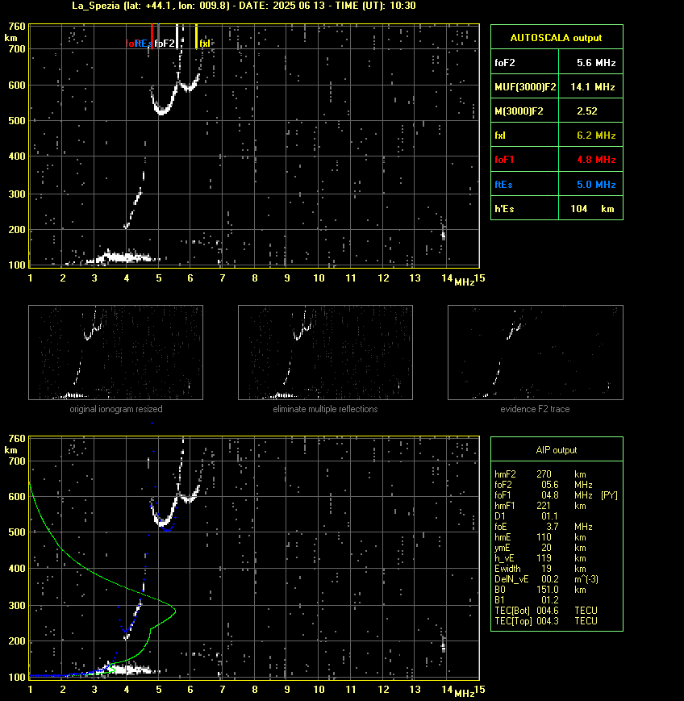Click the 'evidence F2 trace' caption
The image size is (684, 701).
pos(535,409)
